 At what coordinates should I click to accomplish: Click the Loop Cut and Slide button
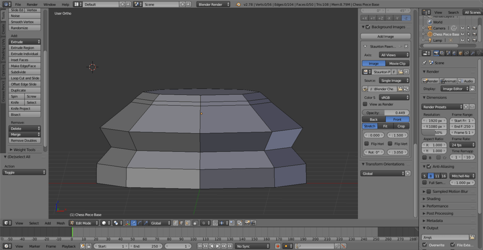(x=25, y=78)
